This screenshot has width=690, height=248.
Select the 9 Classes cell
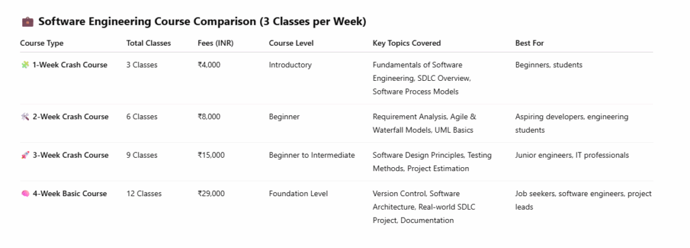(x=142, y=155)
